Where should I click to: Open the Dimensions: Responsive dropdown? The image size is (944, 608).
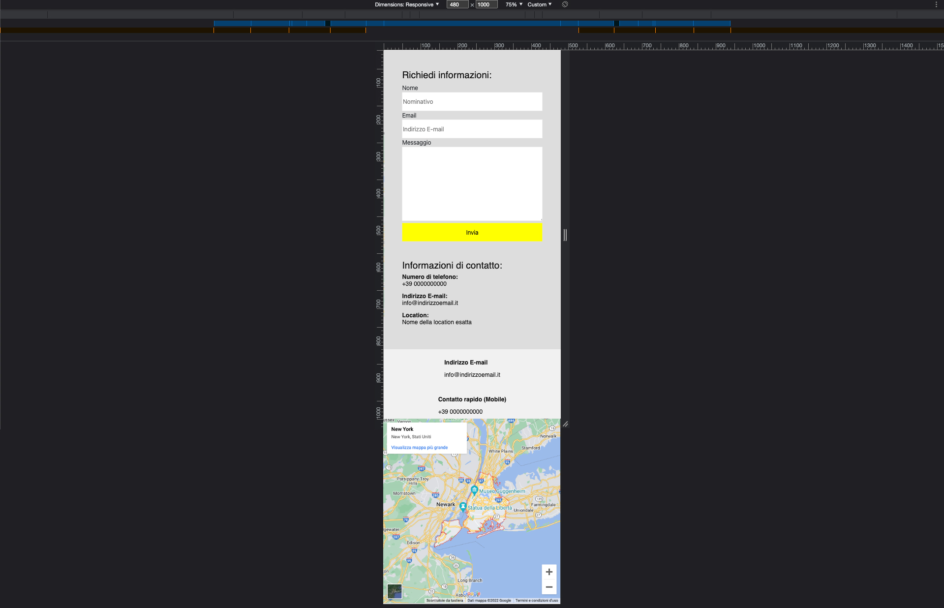(407, 4)
